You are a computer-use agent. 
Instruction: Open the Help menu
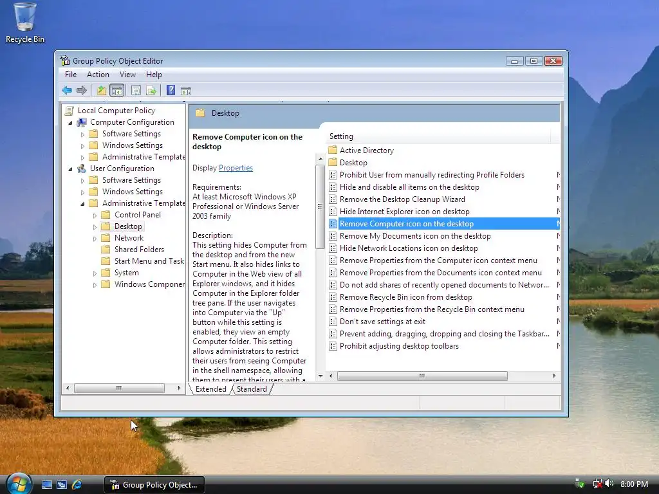[x=154, y=75]
